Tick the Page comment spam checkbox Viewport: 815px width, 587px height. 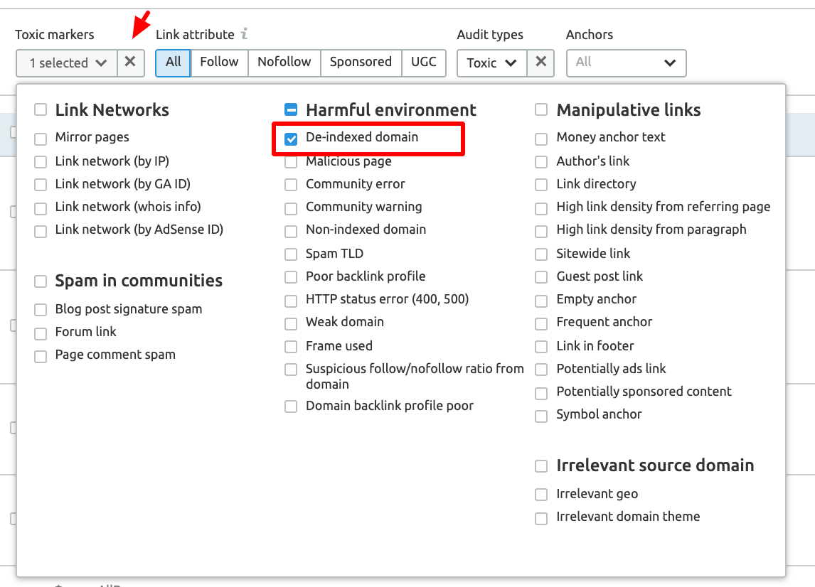coord(41,356)
